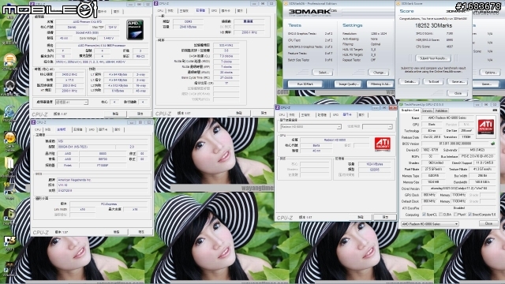Screen dimensions: 505x284
Task: Click the AMD Phenom II logo in CPU-Z
Action: pyautogui.click(x=135, y=30)
